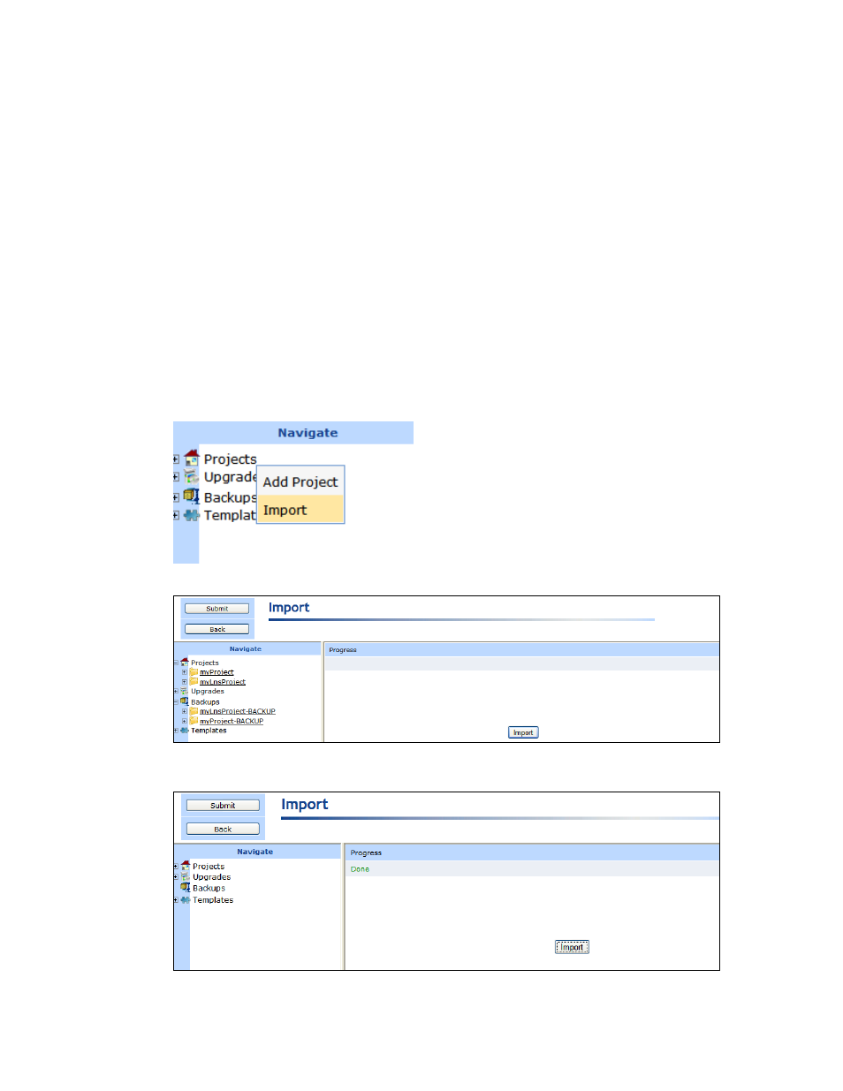Click Submit in the panel with empty Progress
This screenshot has width=843, height=1091.
217,609
